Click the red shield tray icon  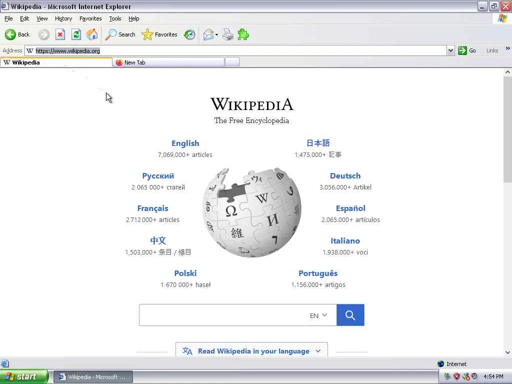point(456,376)
